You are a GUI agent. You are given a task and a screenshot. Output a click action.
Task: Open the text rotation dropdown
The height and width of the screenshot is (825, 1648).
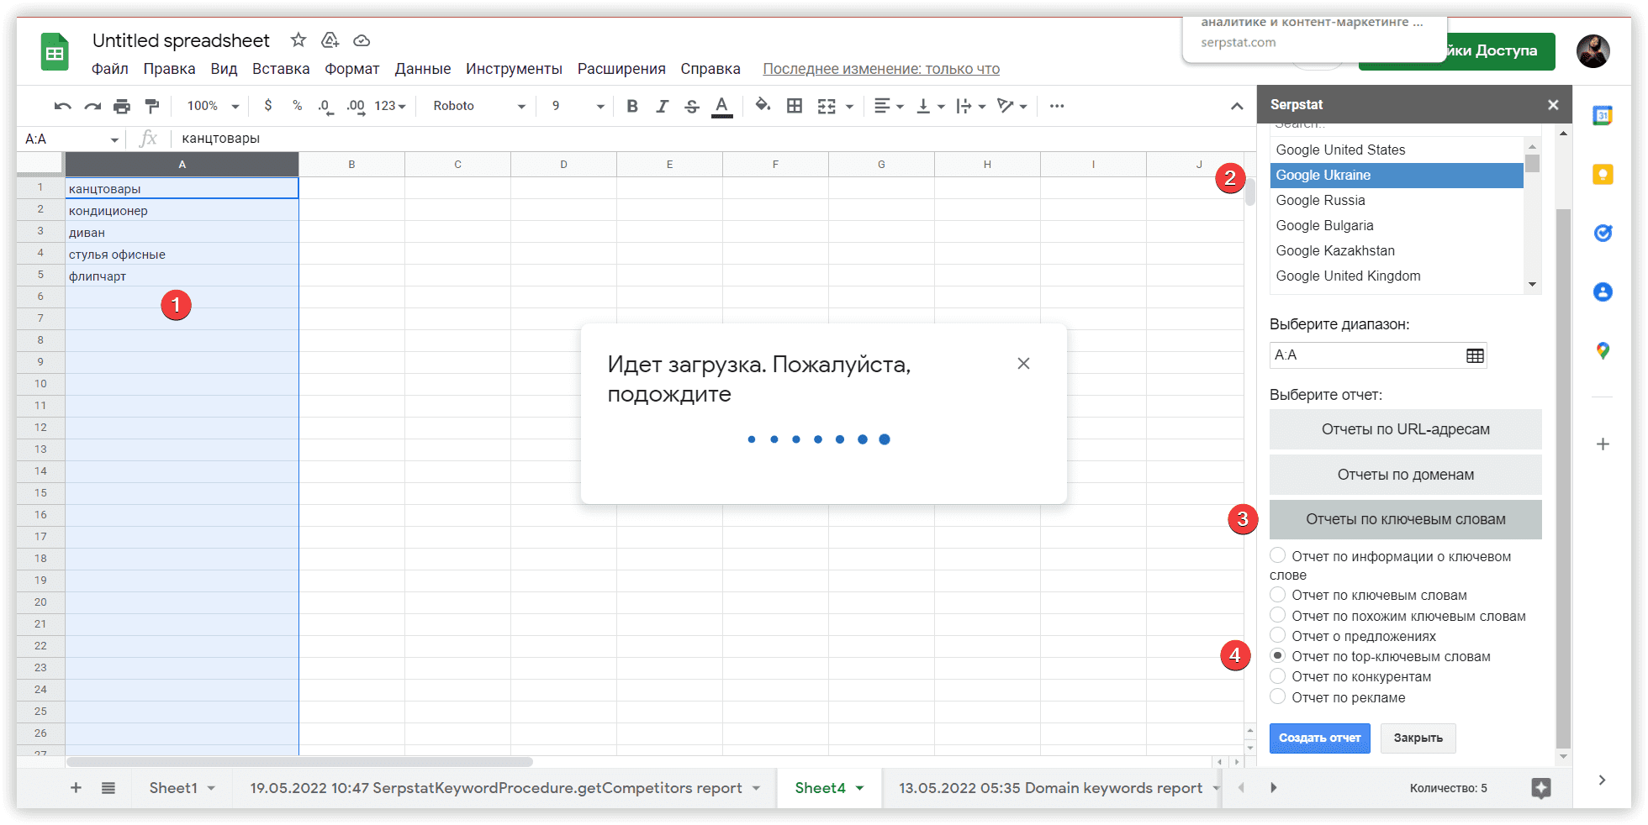pos(1012,106)
